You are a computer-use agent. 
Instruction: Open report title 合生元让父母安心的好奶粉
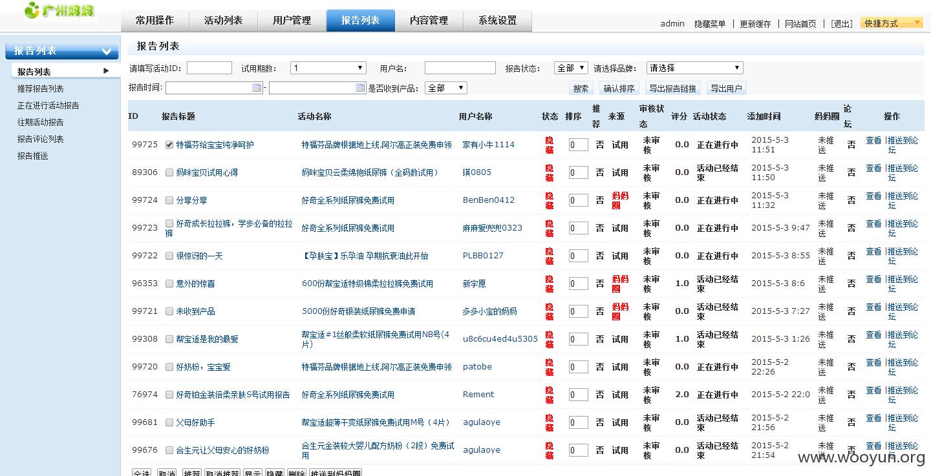click(x=222, y=450)
